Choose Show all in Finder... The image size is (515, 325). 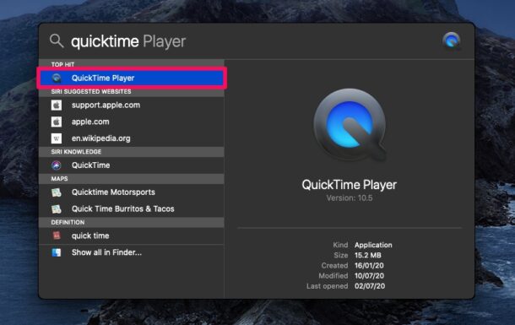[132, 252]
